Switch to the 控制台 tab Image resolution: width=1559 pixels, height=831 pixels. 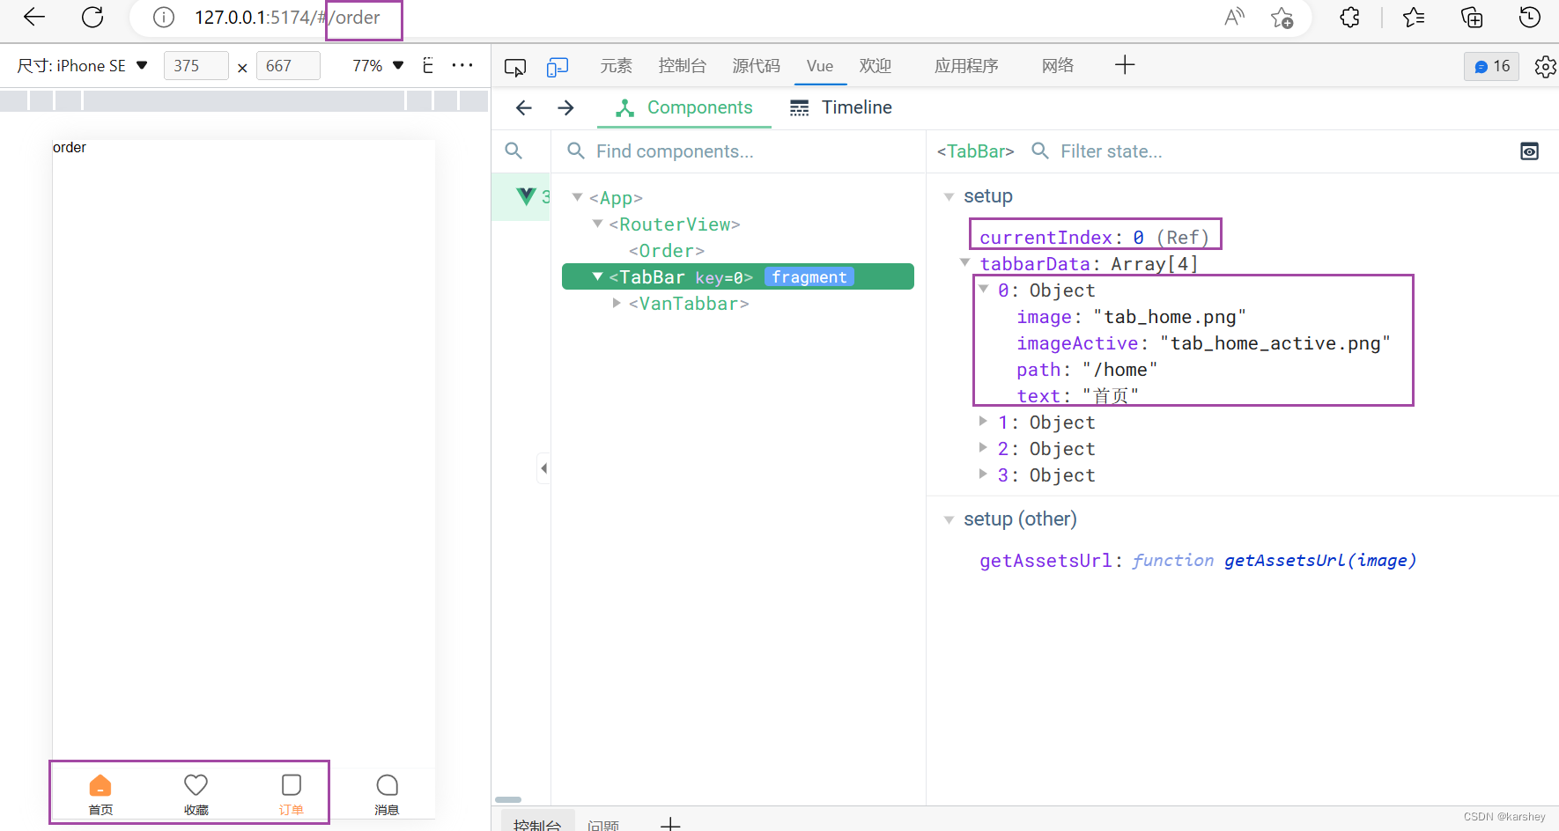[683, 66]
